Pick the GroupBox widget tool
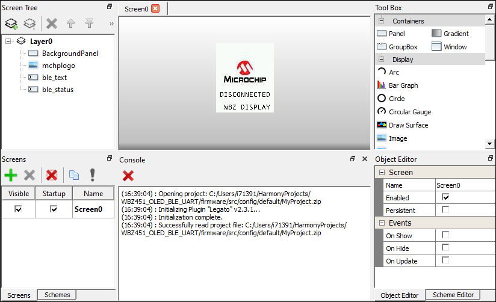Image resolution: width=496 pixels, height=302 pixels. [397, 47]
